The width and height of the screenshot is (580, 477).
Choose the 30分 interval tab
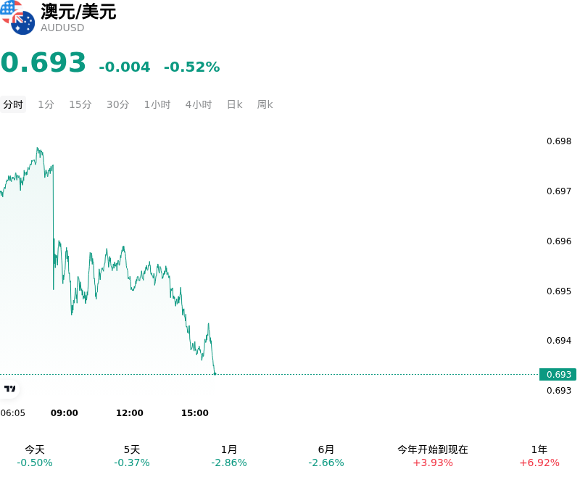coord(117,104)
